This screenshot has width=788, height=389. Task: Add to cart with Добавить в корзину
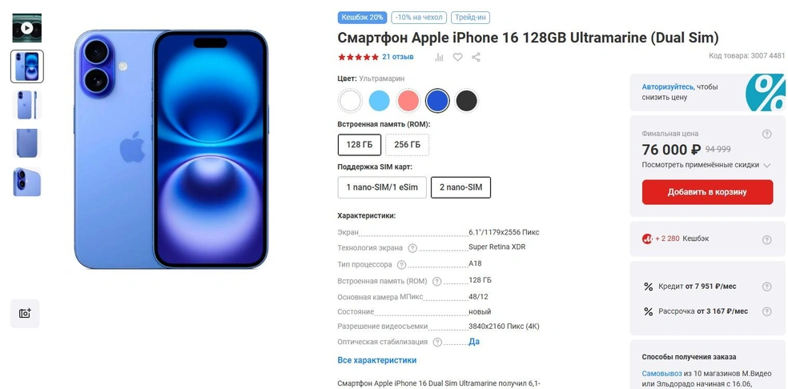[707, 192]
